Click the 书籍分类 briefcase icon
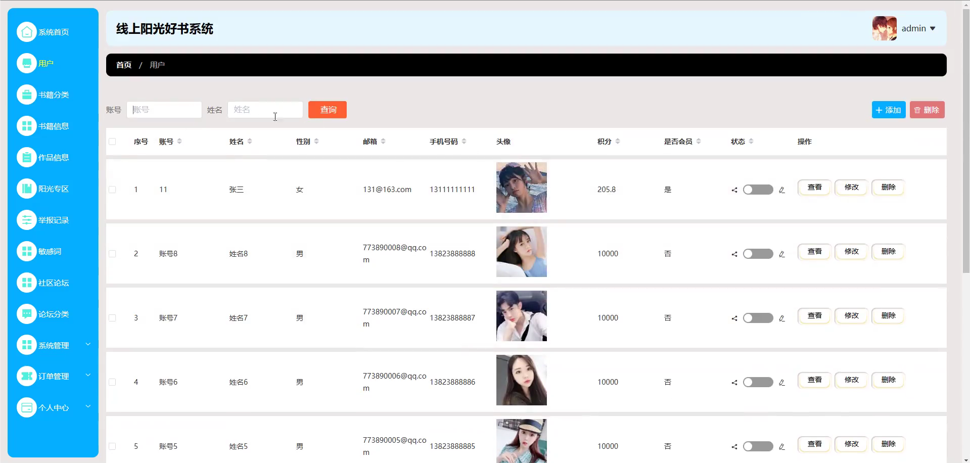Viewport: 970px width, 463px height. click(x=27, y=95)
